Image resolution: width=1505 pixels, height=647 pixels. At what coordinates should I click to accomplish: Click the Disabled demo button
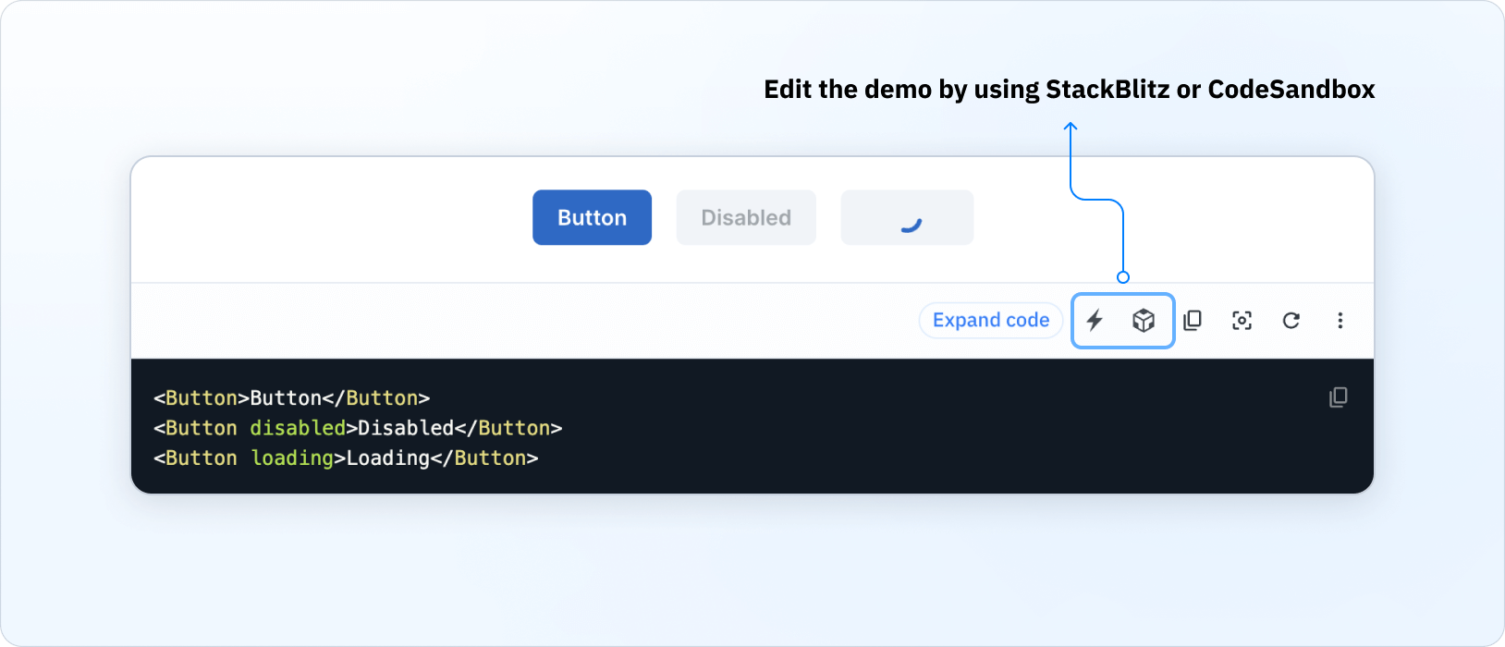click(x=745, y=217)
